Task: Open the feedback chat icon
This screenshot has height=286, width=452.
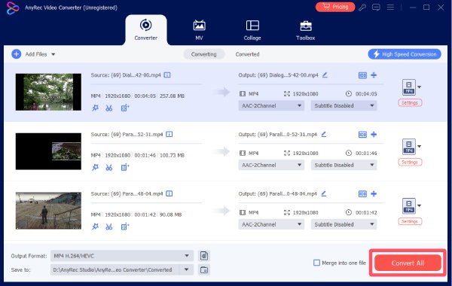Action: pos(376,8)
